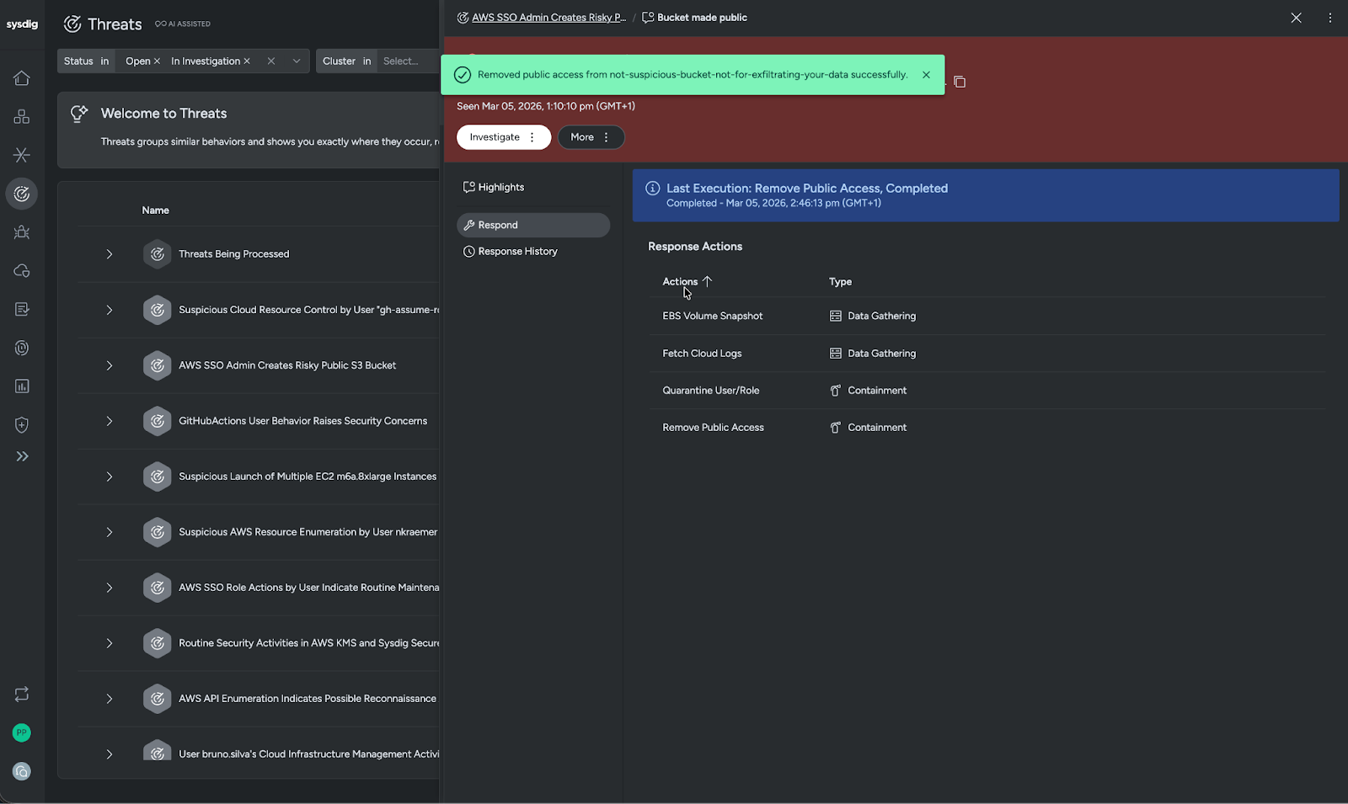Expand GitHubActions User Behavior row
Image resolution: width=1348 pixels, height=804 pixels.
click(x=110, y=421)
